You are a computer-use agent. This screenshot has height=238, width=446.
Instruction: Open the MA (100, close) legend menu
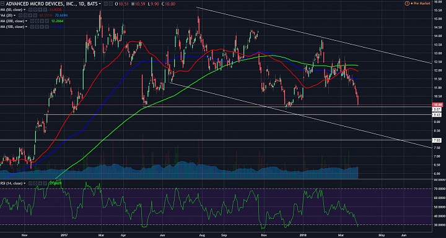tap(26, 27)
